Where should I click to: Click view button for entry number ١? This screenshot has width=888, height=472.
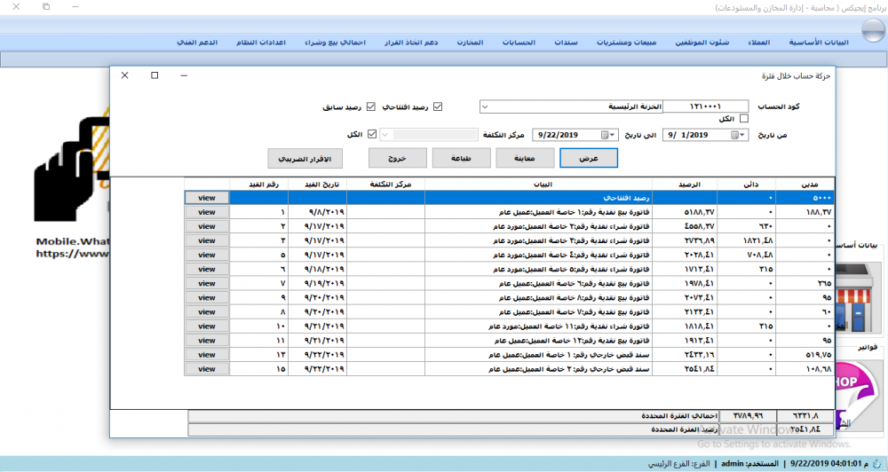point(207,212)
